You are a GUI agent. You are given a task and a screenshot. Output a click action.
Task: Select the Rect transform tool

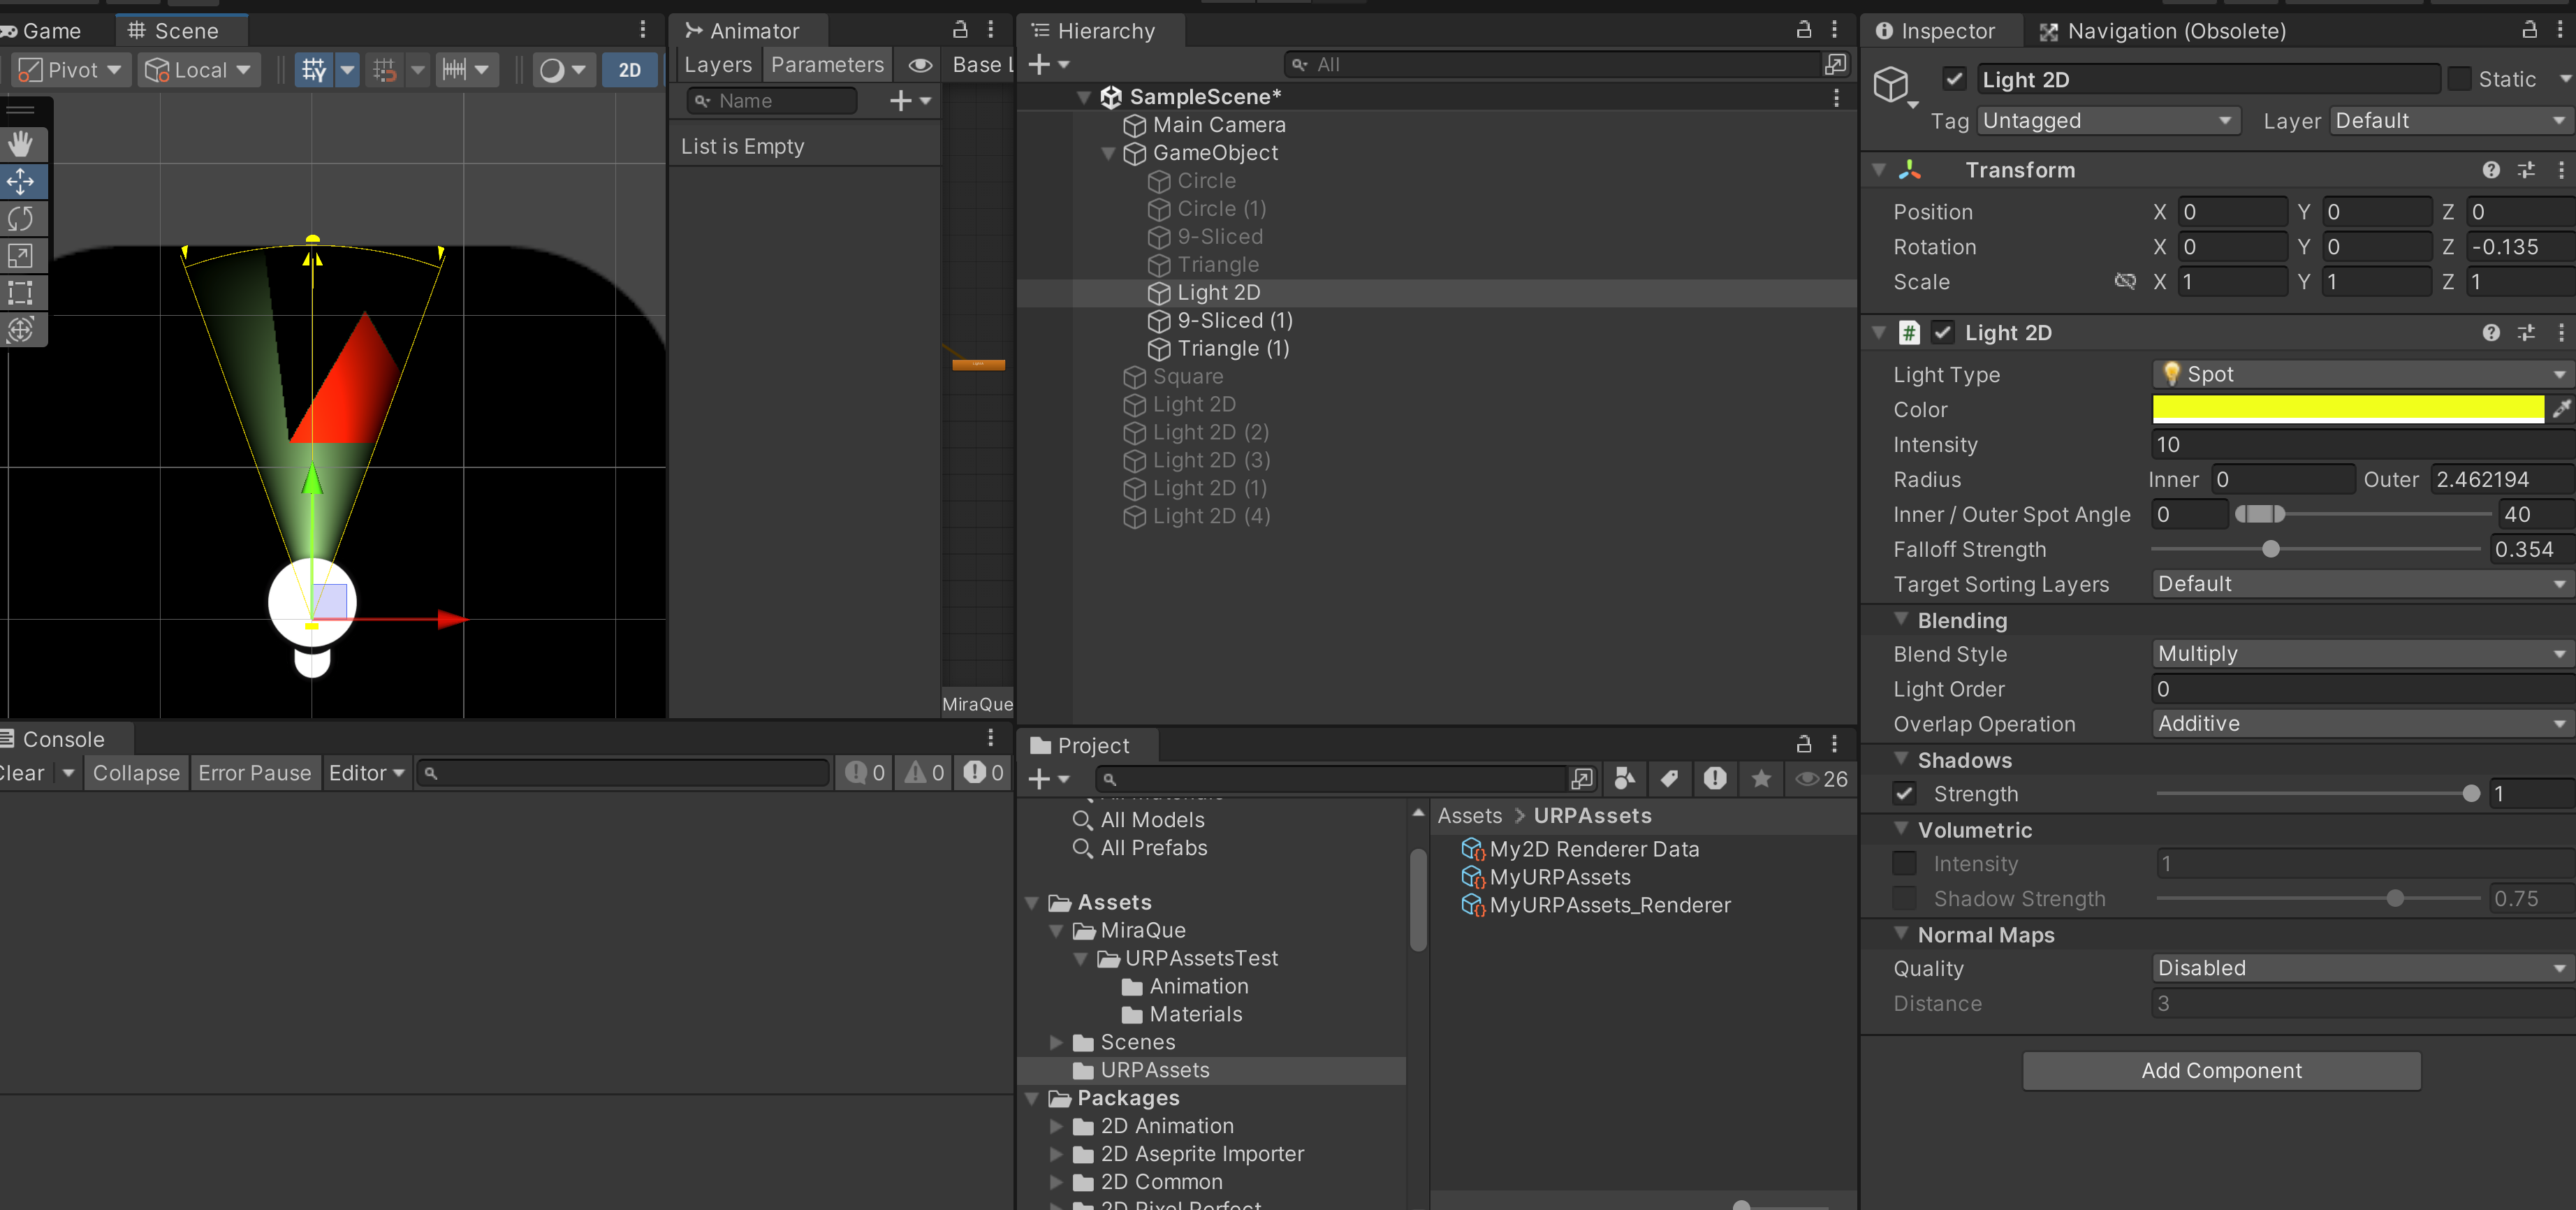[21, 293]
